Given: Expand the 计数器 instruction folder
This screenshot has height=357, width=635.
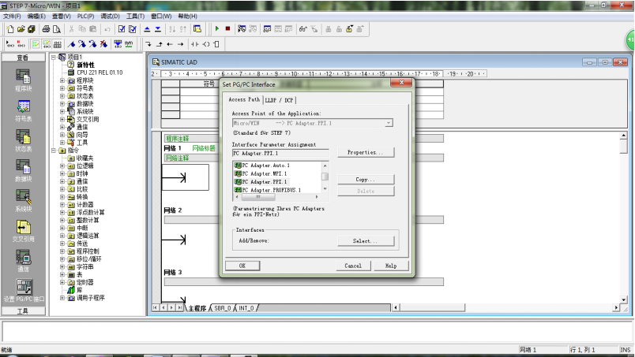Looking at the screenshot, I should pos(62,205).
